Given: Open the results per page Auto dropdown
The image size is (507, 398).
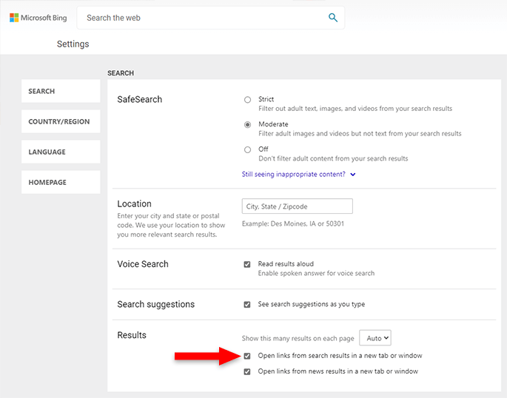Looking at the screenshot, I should 375,338.
